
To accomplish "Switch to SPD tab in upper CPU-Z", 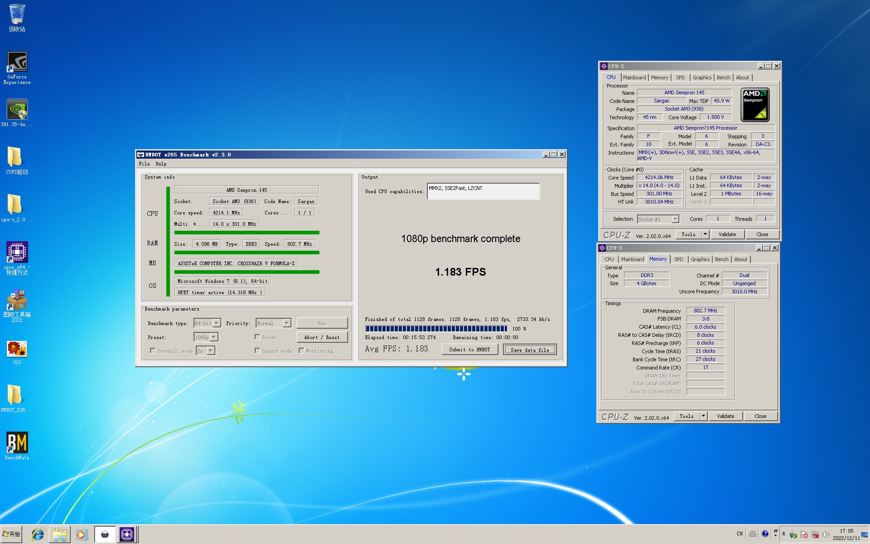I will 681,78.
